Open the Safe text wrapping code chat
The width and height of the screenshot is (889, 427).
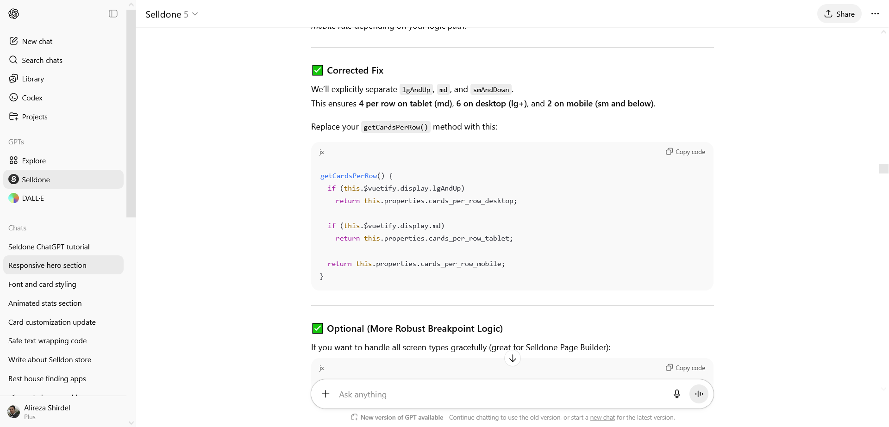pyautogui.click(x=63, y=340)
